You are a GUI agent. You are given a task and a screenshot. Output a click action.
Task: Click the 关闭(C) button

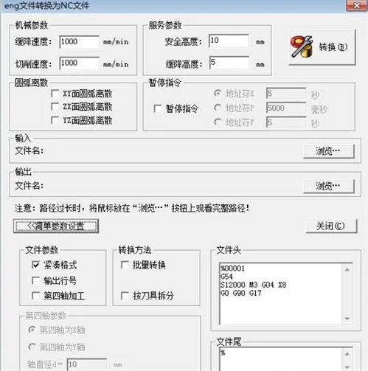[x=331, y=226]
